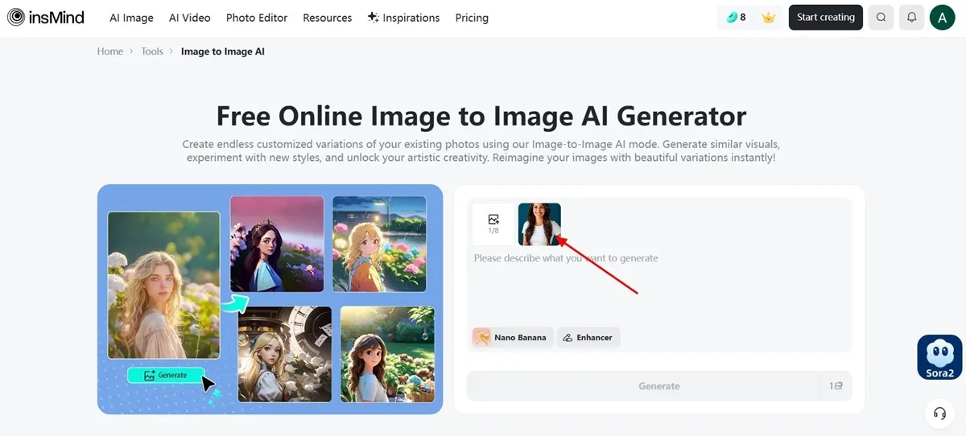Click the Enhancer button

click(588, 338)
